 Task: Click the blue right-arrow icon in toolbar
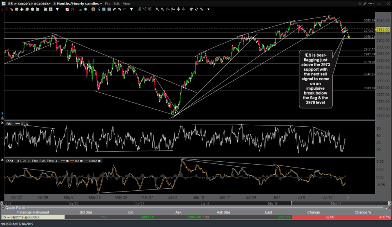tap(125, 9)
